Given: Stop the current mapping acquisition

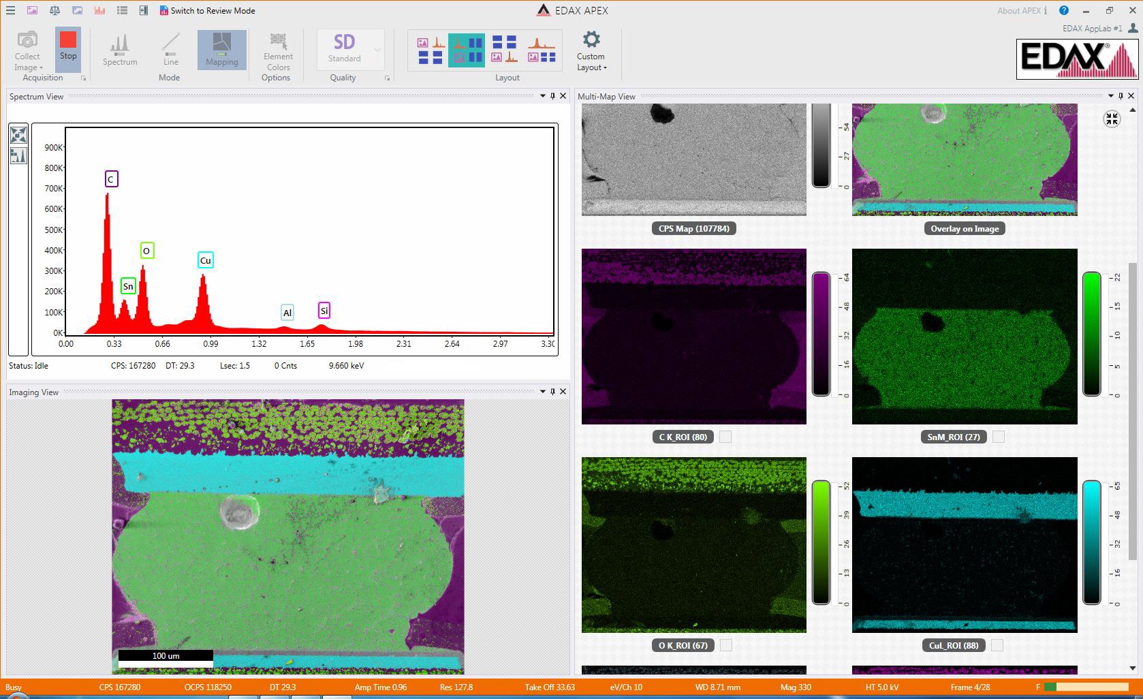Looking at the screenshot, I should click(x=68, y=46).
